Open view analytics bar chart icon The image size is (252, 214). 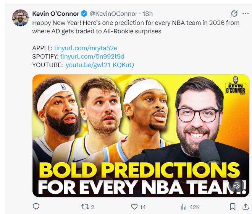click(x=183, y=207)
